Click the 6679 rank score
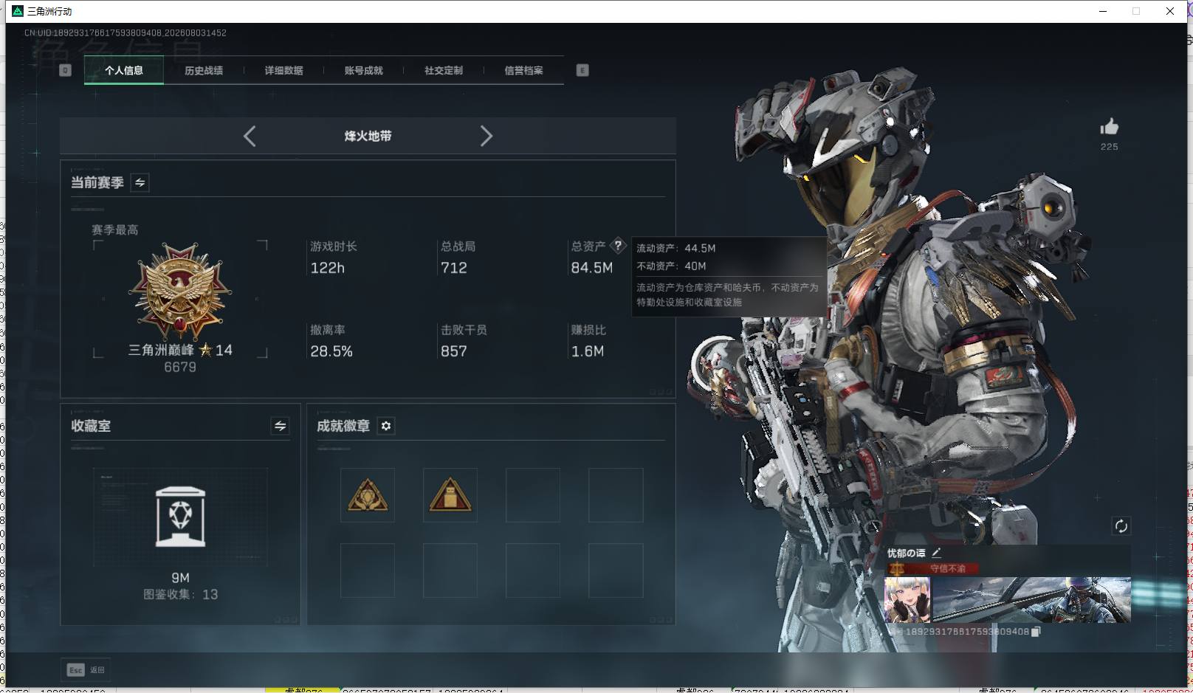This screenshot has width=1193, height=693. pos(180,367)
